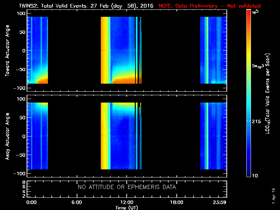
Task: Click the 18:00 time tick label
Action: (176, 203)
